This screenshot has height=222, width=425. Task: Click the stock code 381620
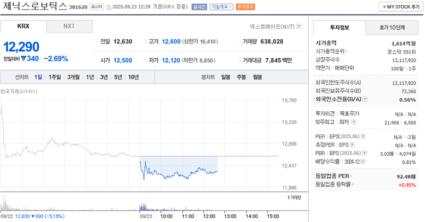pos(78,7)
